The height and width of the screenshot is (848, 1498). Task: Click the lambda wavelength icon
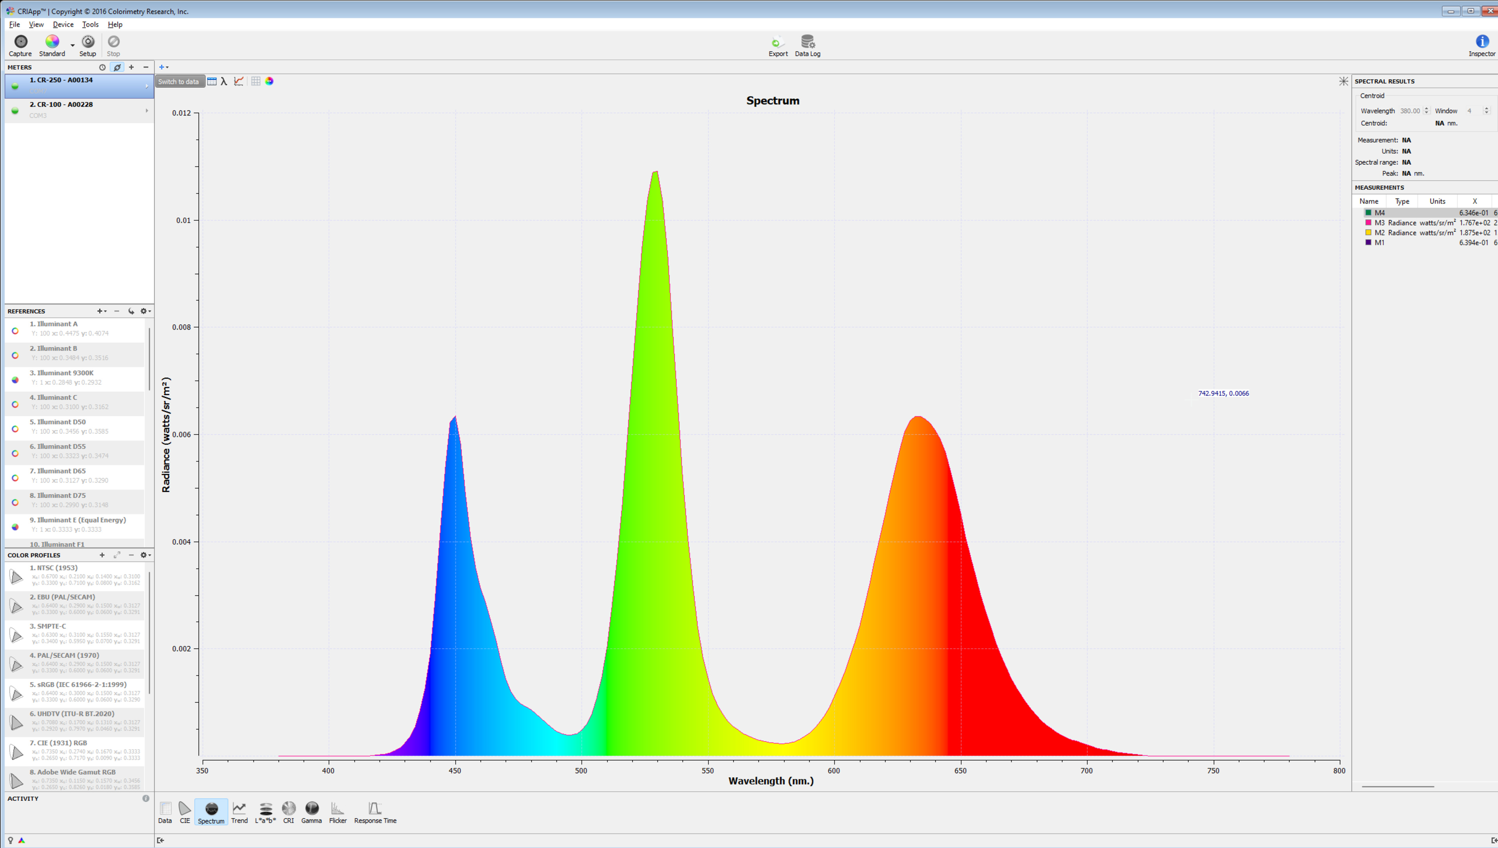[x=224, y=82]
